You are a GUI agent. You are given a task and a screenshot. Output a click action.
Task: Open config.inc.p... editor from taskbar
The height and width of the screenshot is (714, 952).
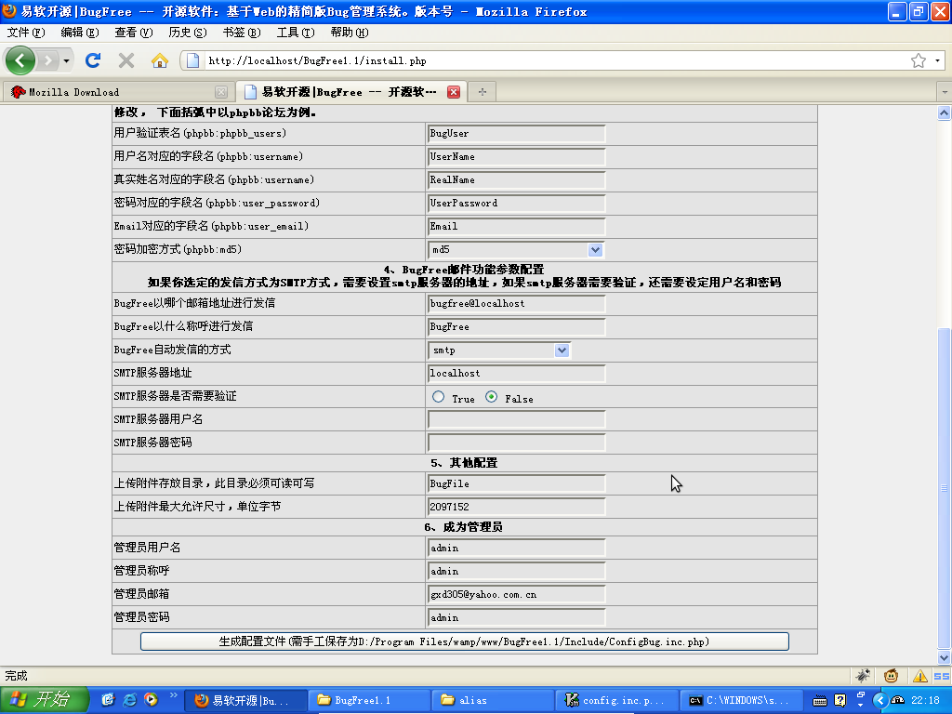616,701
